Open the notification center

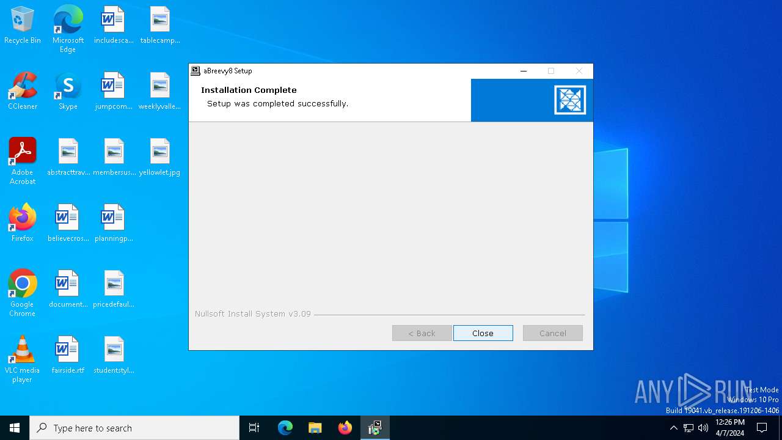tap(762, 428)
